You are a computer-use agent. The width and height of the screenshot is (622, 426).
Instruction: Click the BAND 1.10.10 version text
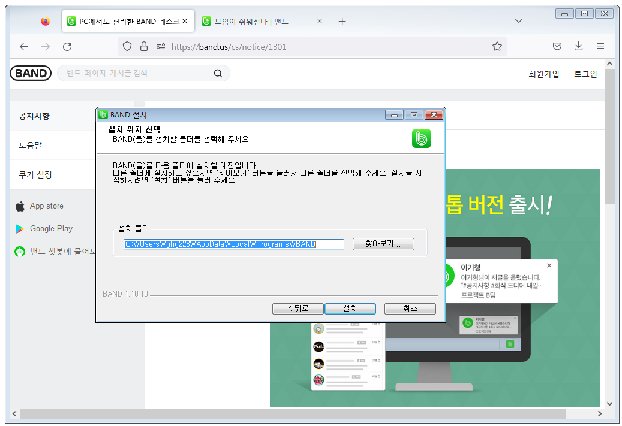(x=125, y=294)
